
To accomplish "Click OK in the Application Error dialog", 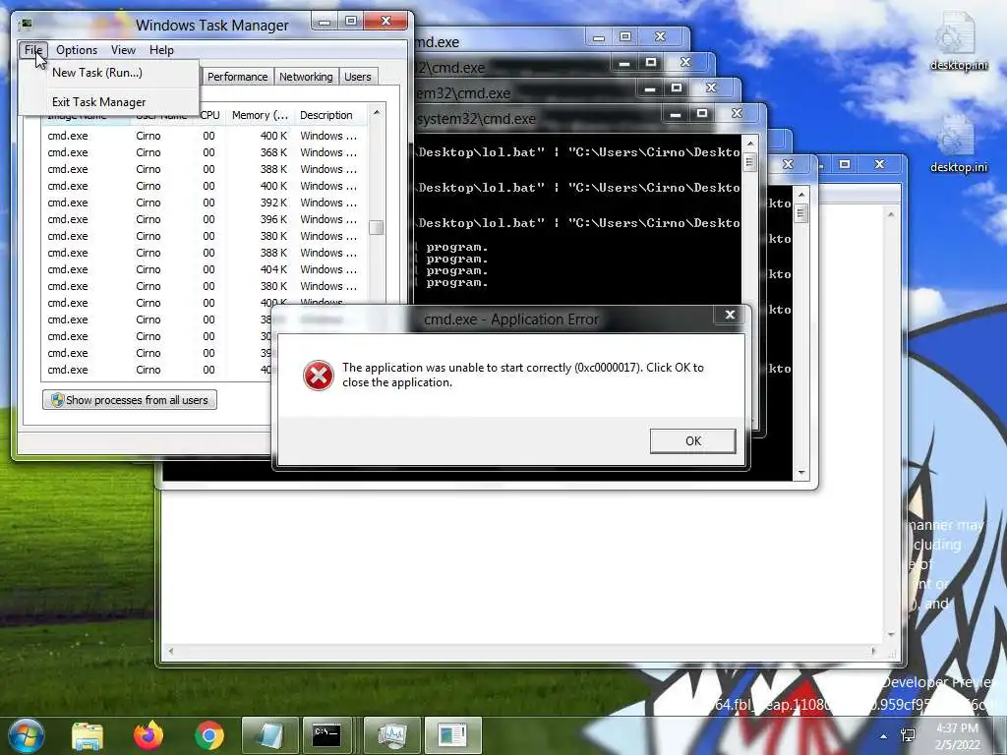I will [x=693, y=441].
